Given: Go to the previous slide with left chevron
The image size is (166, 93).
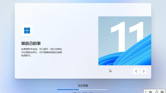Looking at the screenshot, I should (x=136, y=71).
